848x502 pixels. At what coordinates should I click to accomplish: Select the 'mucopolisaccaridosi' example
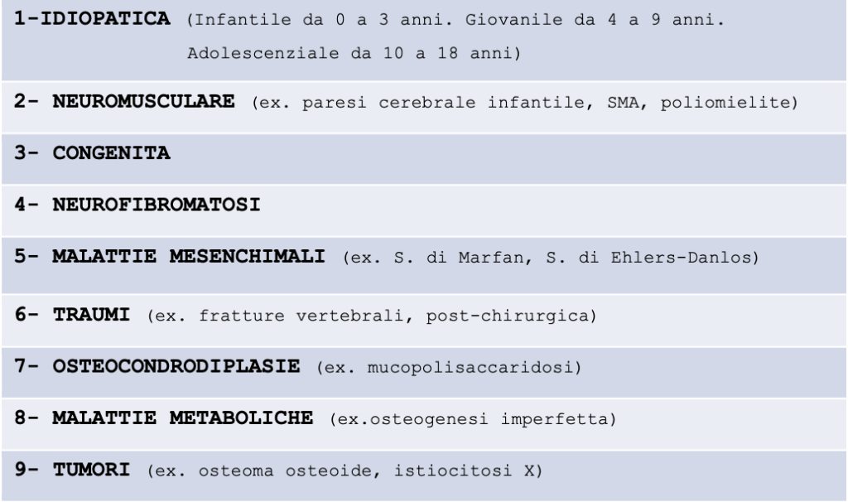click(470, 368)
